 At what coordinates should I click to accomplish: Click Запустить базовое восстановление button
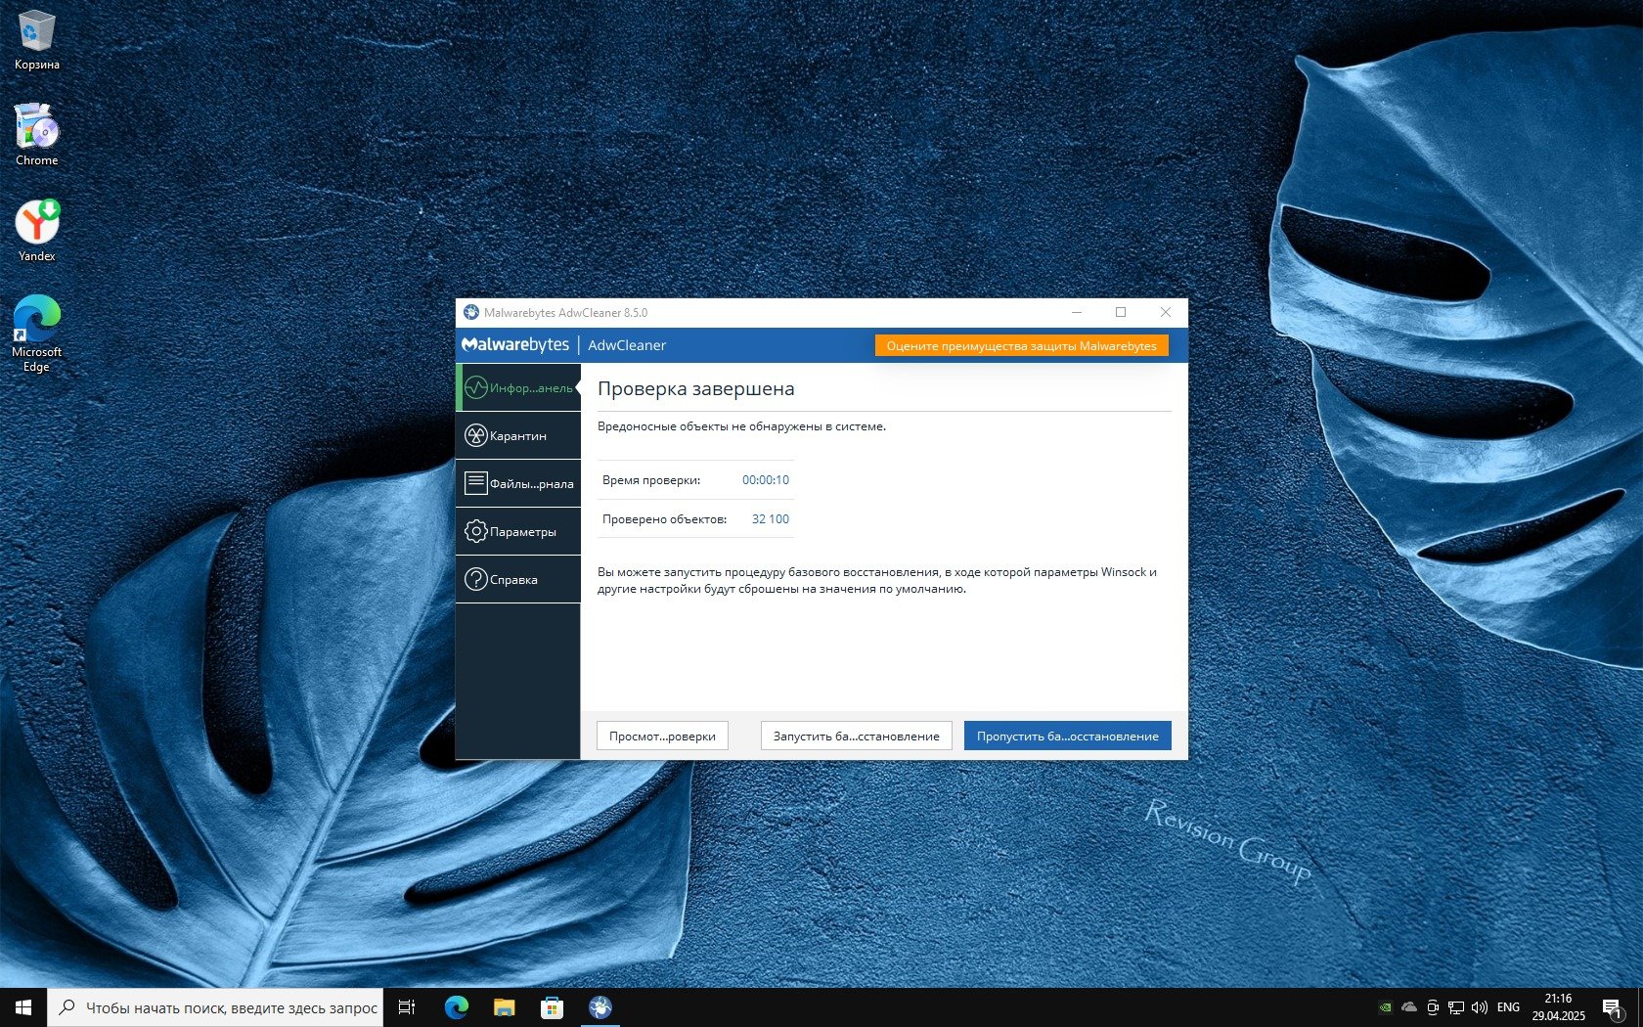[x=856, y=737]
